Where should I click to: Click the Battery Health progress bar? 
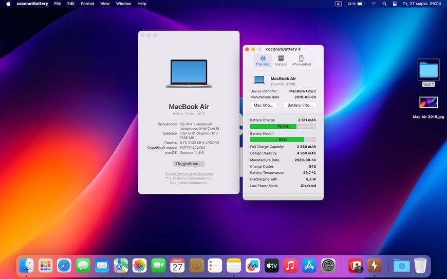pos(283,139)
